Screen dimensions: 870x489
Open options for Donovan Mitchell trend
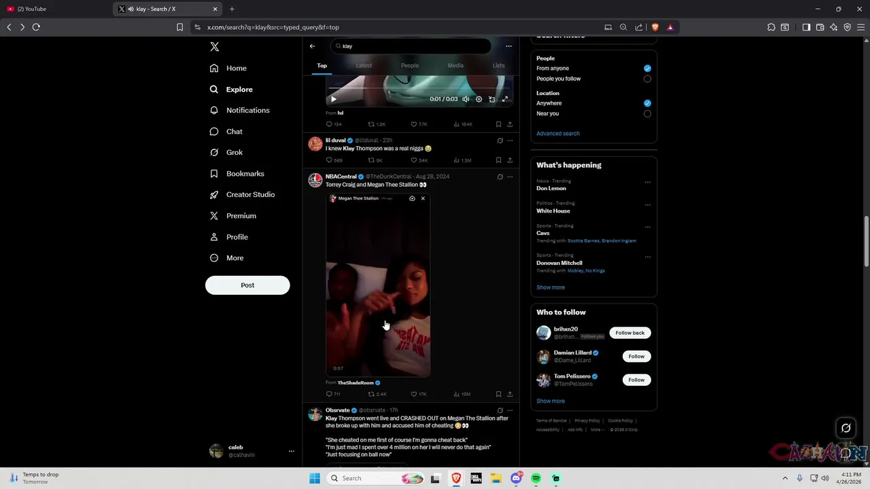tap(647, 257)
